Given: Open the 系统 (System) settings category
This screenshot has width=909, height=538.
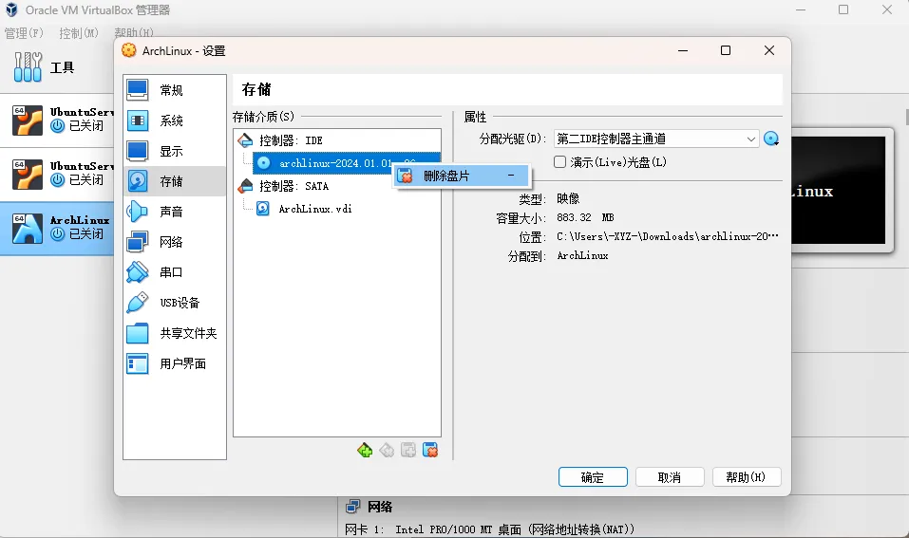Looking at the screenshot, I should click(x=171, y=121).
